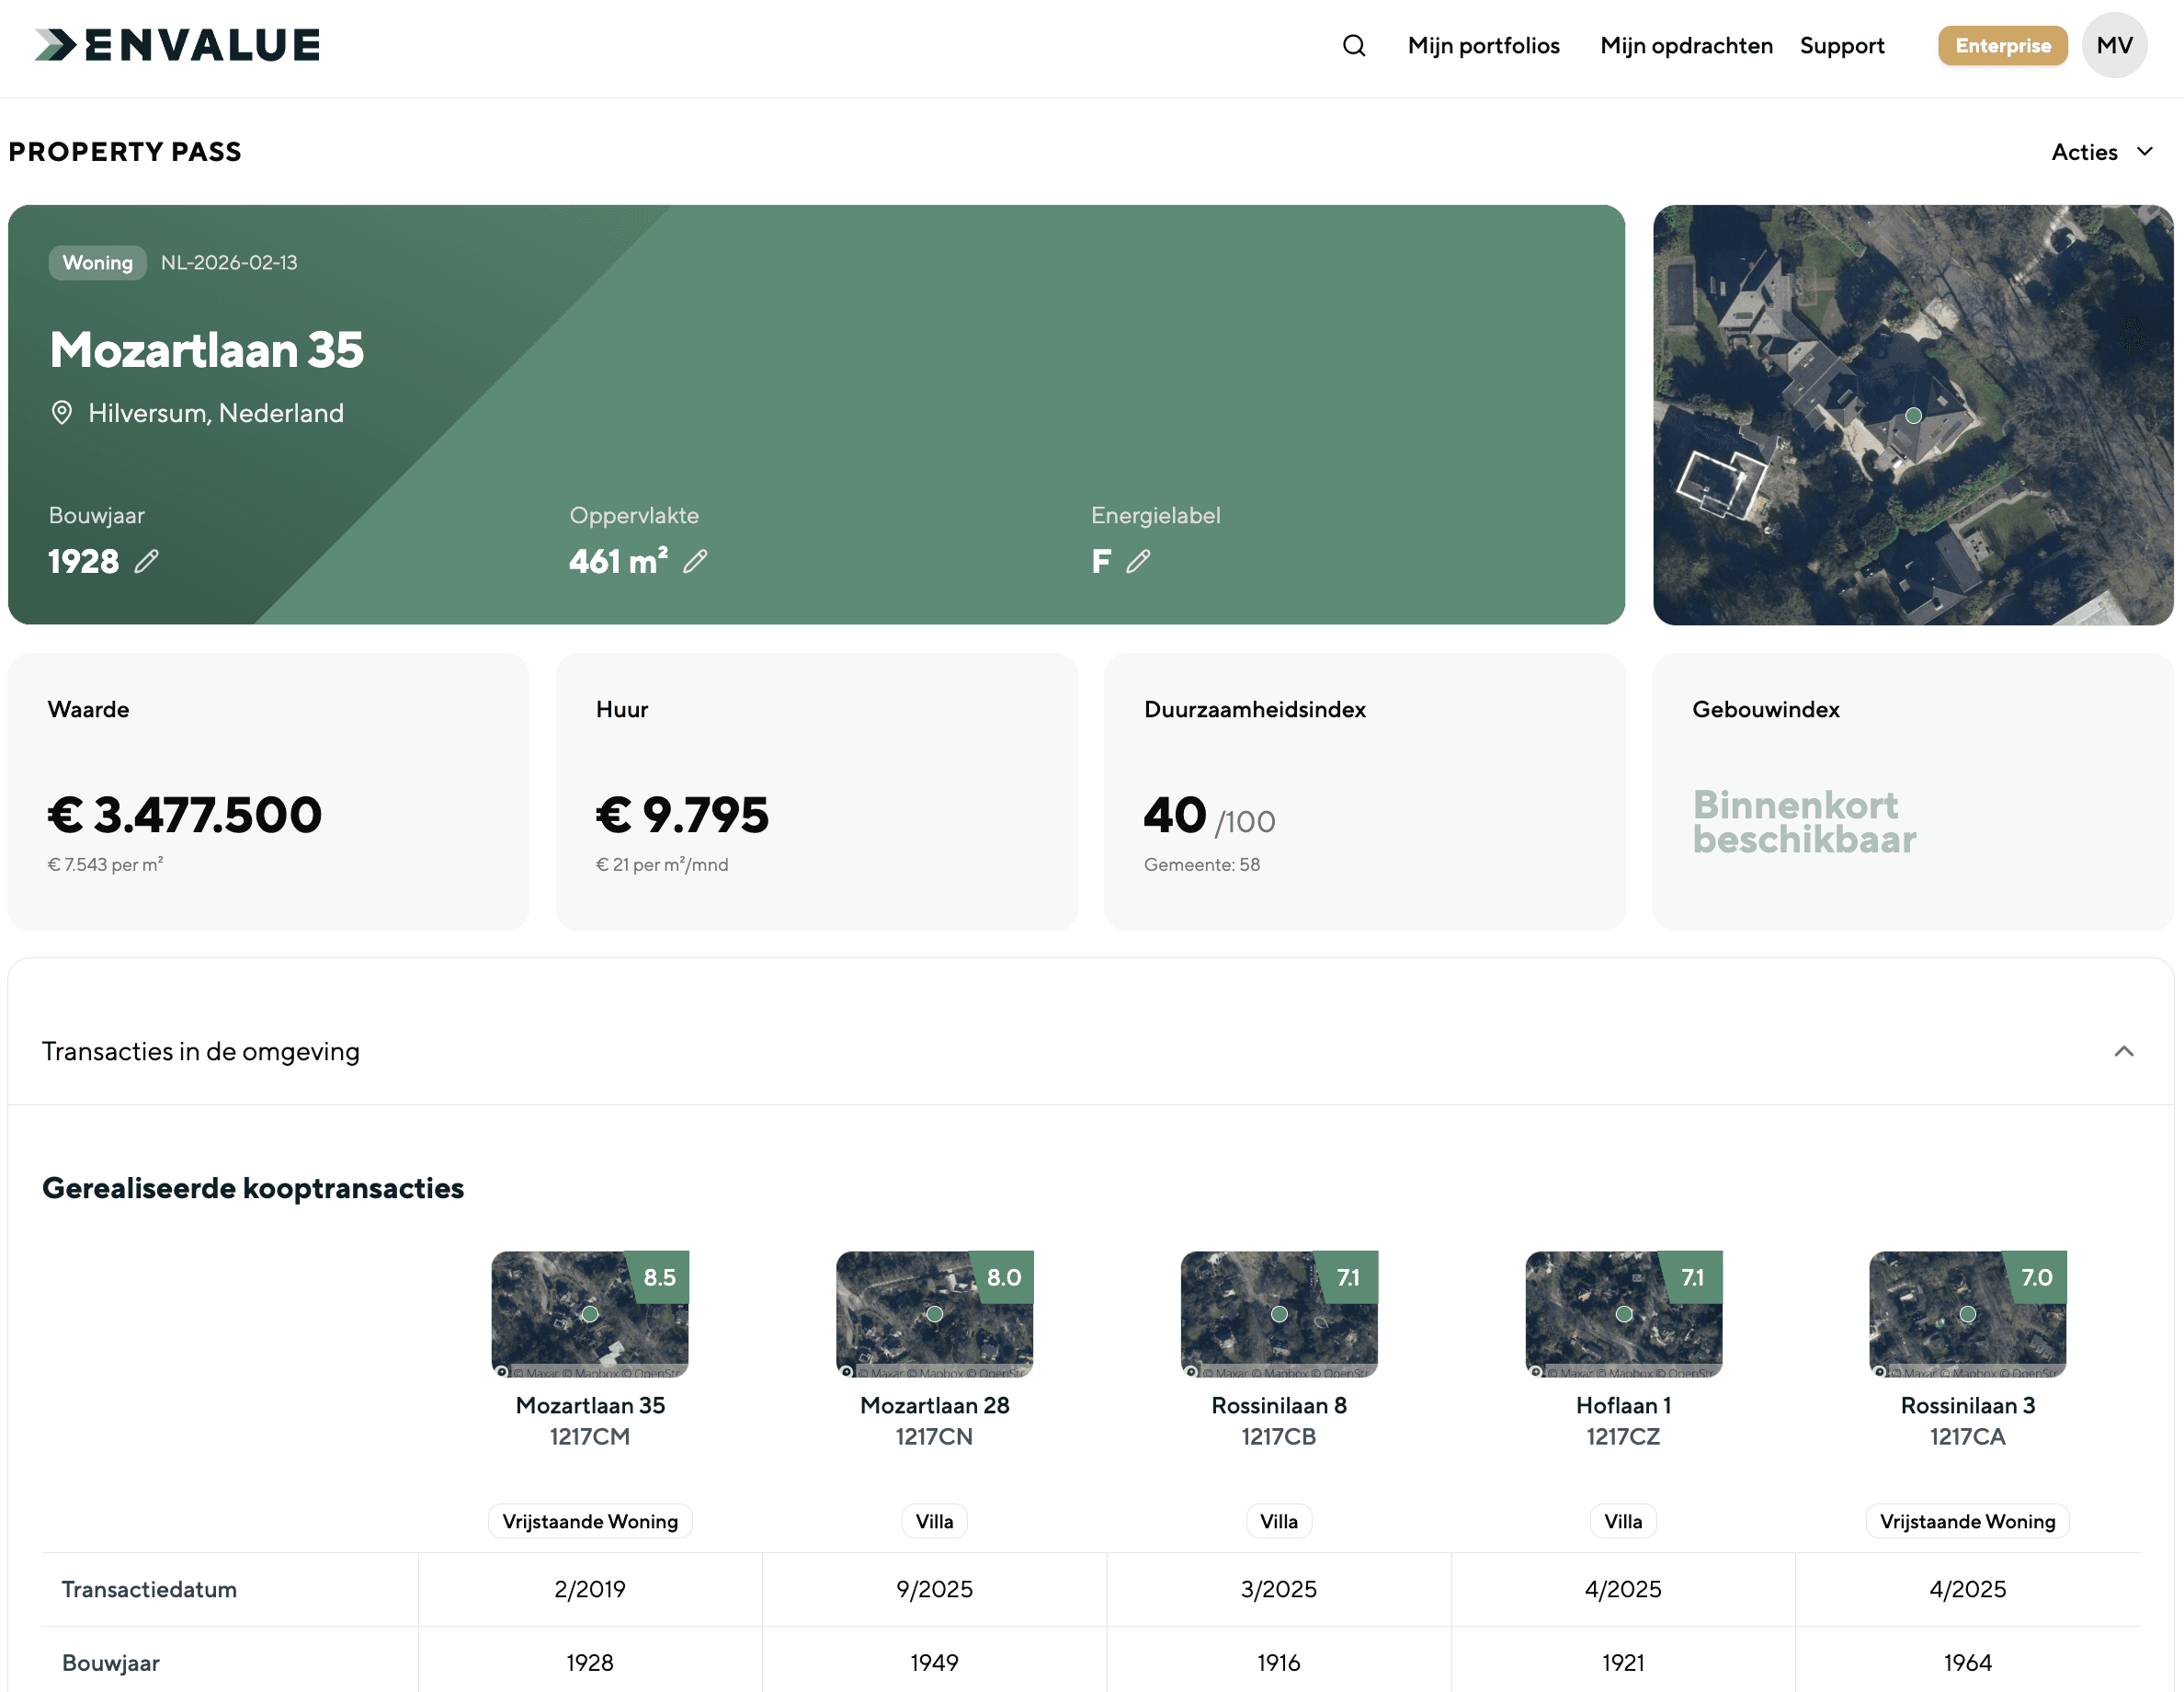This screenshot has height=1692, width=2184.
Task: Open the Support page
Action: coord(1842,45)
